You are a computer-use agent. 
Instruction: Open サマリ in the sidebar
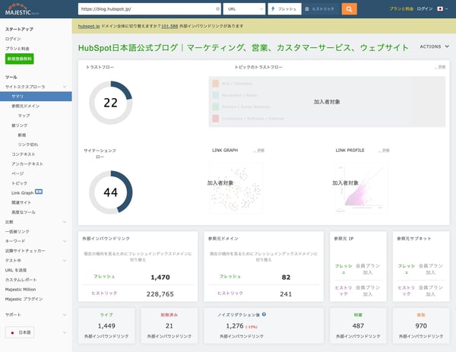pyautogui.click(x=36, y=97)
